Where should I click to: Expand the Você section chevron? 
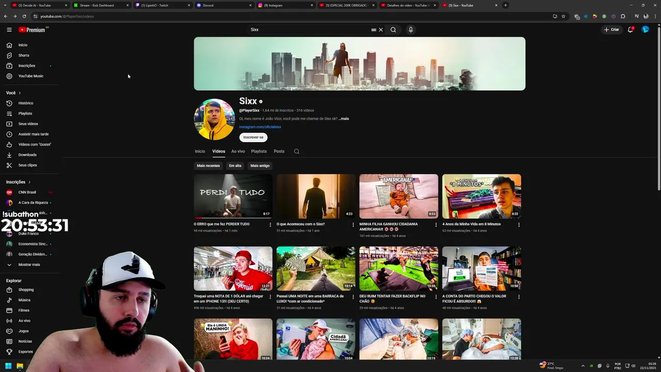click(20, 93)
